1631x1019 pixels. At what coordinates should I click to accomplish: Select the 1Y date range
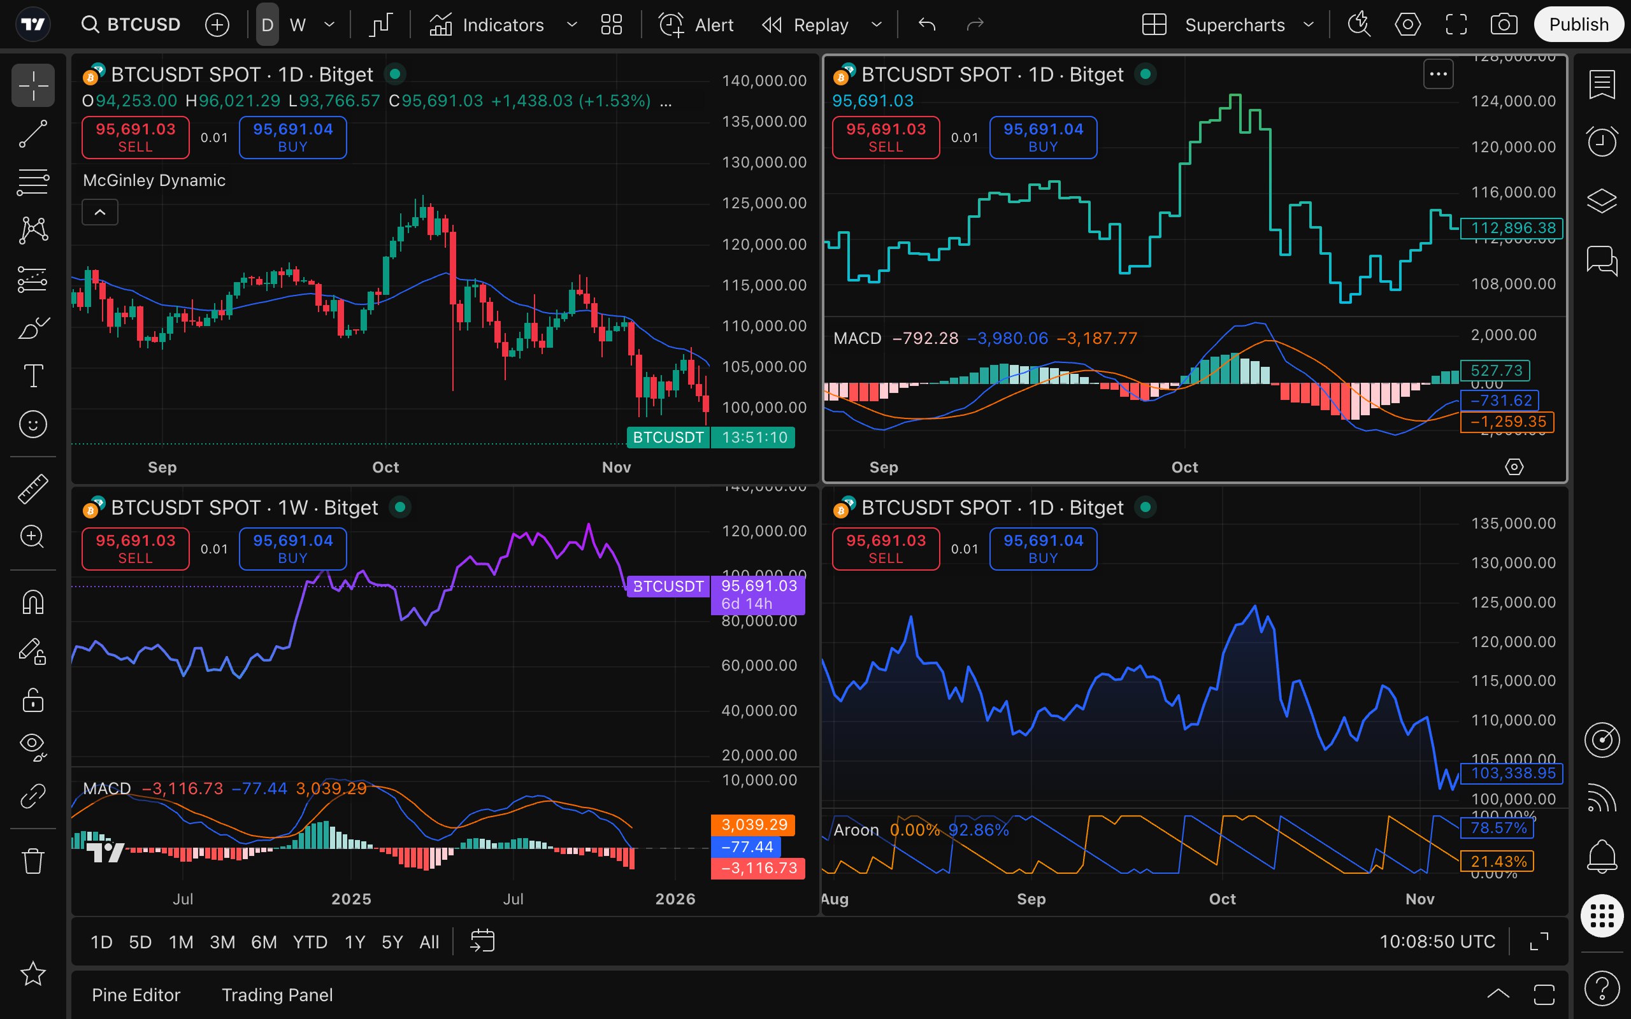[354, 941]
